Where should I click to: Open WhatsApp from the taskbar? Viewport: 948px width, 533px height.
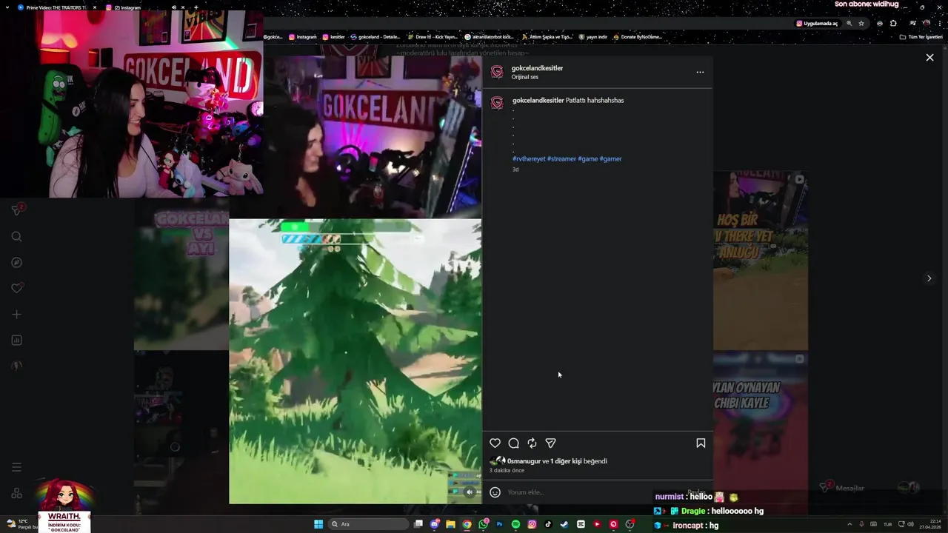point(483,524)
